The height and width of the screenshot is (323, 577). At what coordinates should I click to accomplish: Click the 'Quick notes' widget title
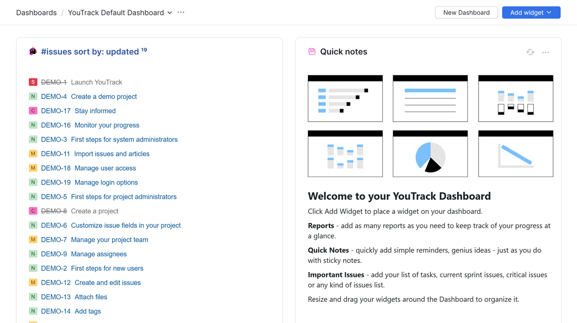tap(344, 52)
